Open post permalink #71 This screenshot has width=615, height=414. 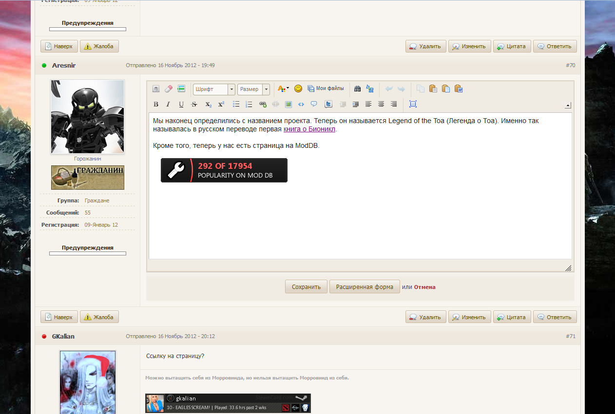point(570,336)
